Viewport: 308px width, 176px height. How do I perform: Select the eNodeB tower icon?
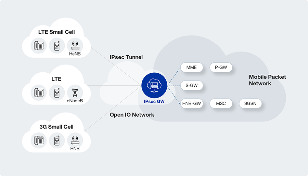(x=75, y=92)
